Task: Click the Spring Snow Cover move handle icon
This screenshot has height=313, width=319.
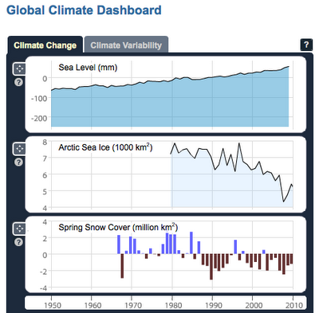Action: pyautogui.click(x=19, y=229)
